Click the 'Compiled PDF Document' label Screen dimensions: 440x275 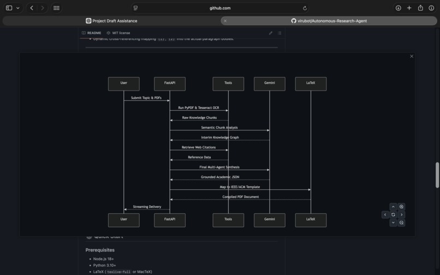(241, 197)
